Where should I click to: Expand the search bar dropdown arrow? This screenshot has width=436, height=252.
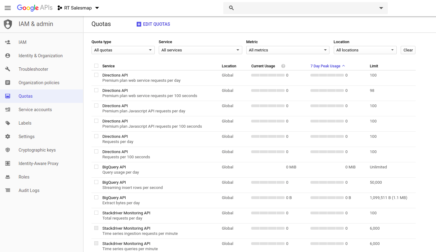tap(381, 8)
